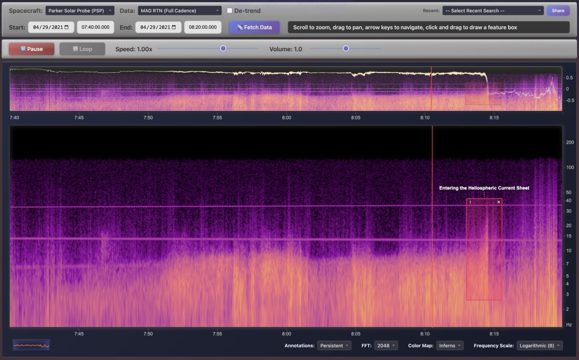Image resolution: width=579 pixels, height=360 pixels.
Task: Change the FFT size via its dropdown
Action: pyautogui.click(x=386, y=346)
